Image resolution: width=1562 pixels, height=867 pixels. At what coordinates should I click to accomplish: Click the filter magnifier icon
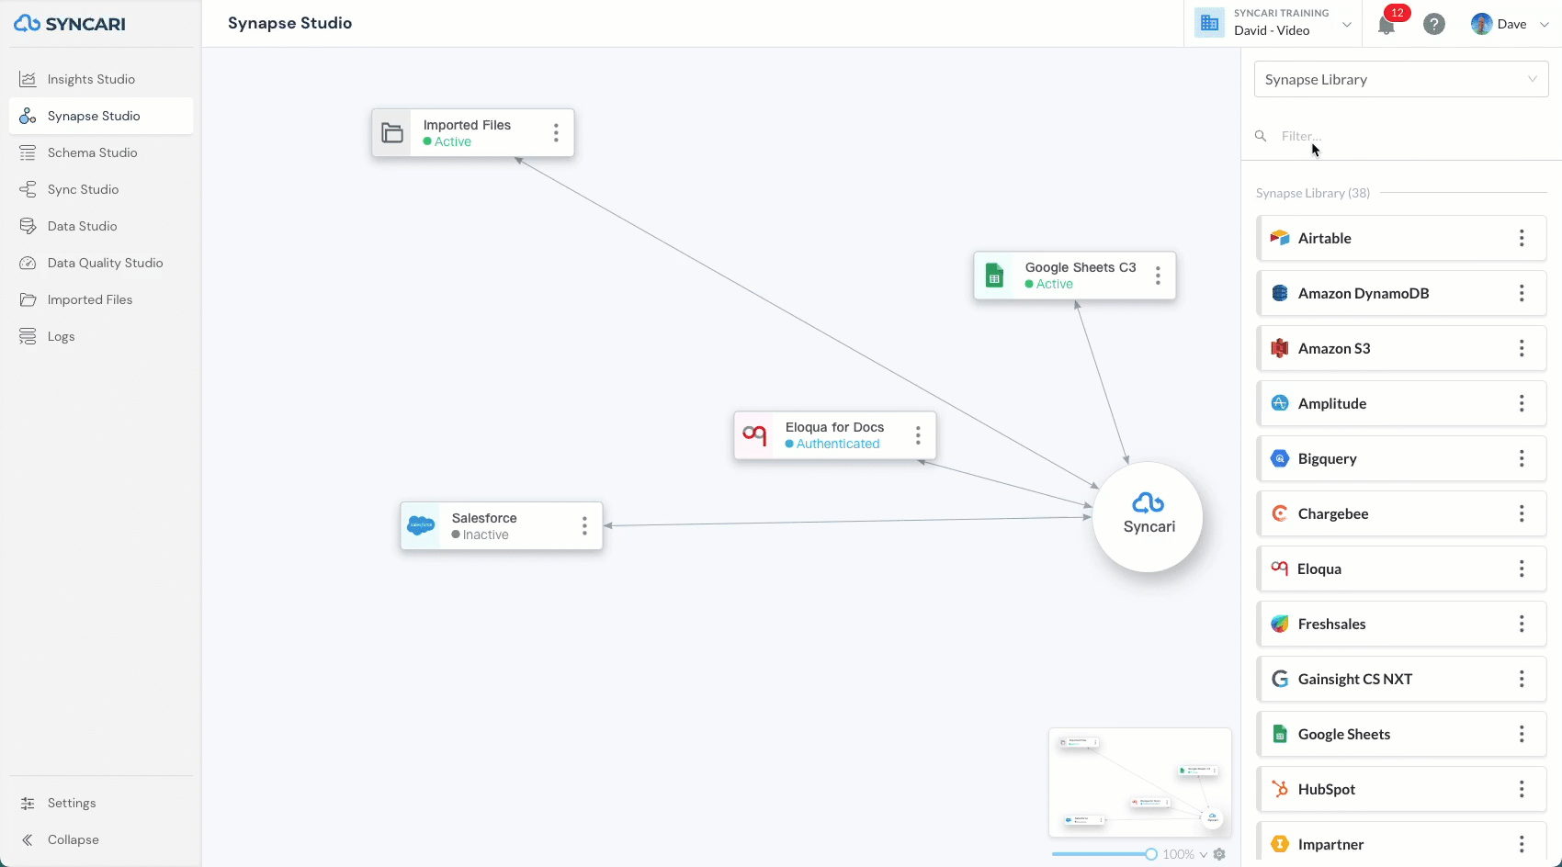pos(1261,136)
